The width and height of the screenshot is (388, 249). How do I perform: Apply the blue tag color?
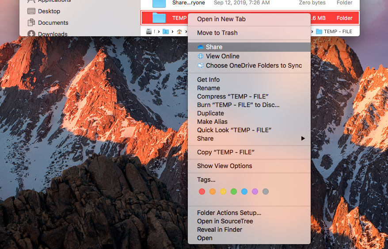click(x=244, y=192)
